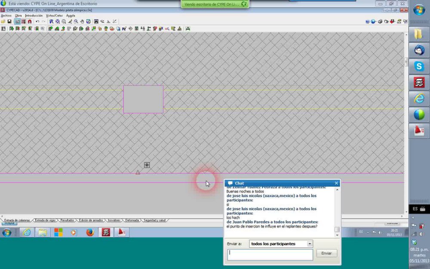Expand the 'Enviar a' recipients dropdown
Viewport: 430px width, 269px height.
tap(310, 244)
